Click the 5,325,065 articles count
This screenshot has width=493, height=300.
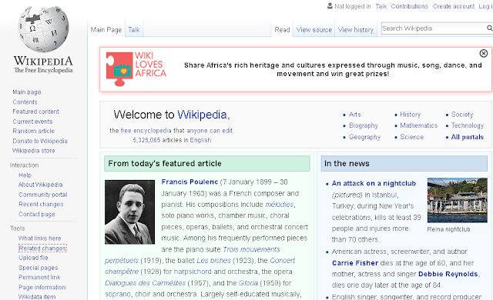tap(146, 140)
